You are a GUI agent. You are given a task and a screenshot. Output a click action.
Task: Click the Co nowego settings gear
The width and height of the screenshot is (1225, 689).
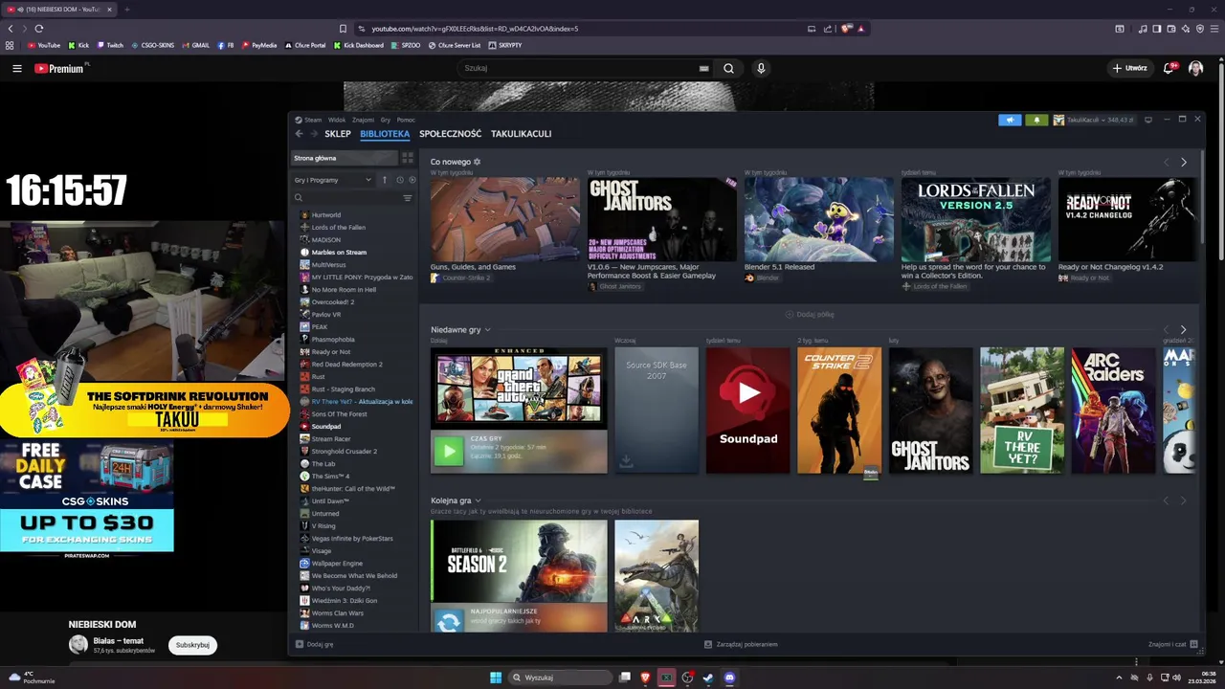coord(478,162)
